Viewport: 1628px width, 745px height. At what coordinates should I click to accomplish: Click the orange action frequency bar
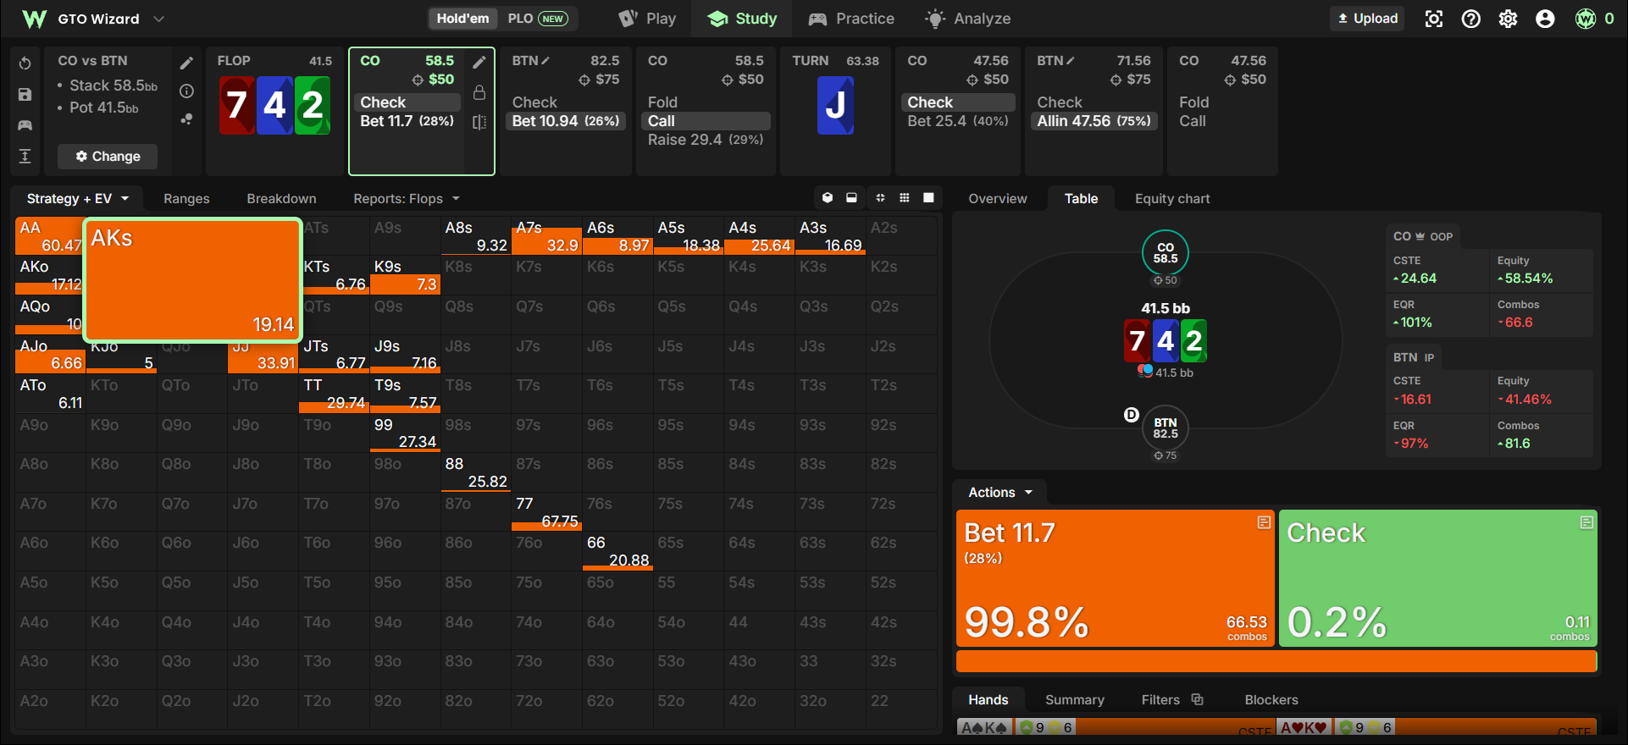coord(1276,661)
